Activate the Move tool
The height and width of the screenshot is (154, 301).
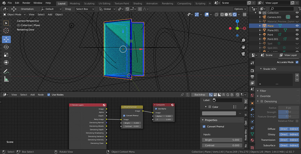click(x=6, y=40)
